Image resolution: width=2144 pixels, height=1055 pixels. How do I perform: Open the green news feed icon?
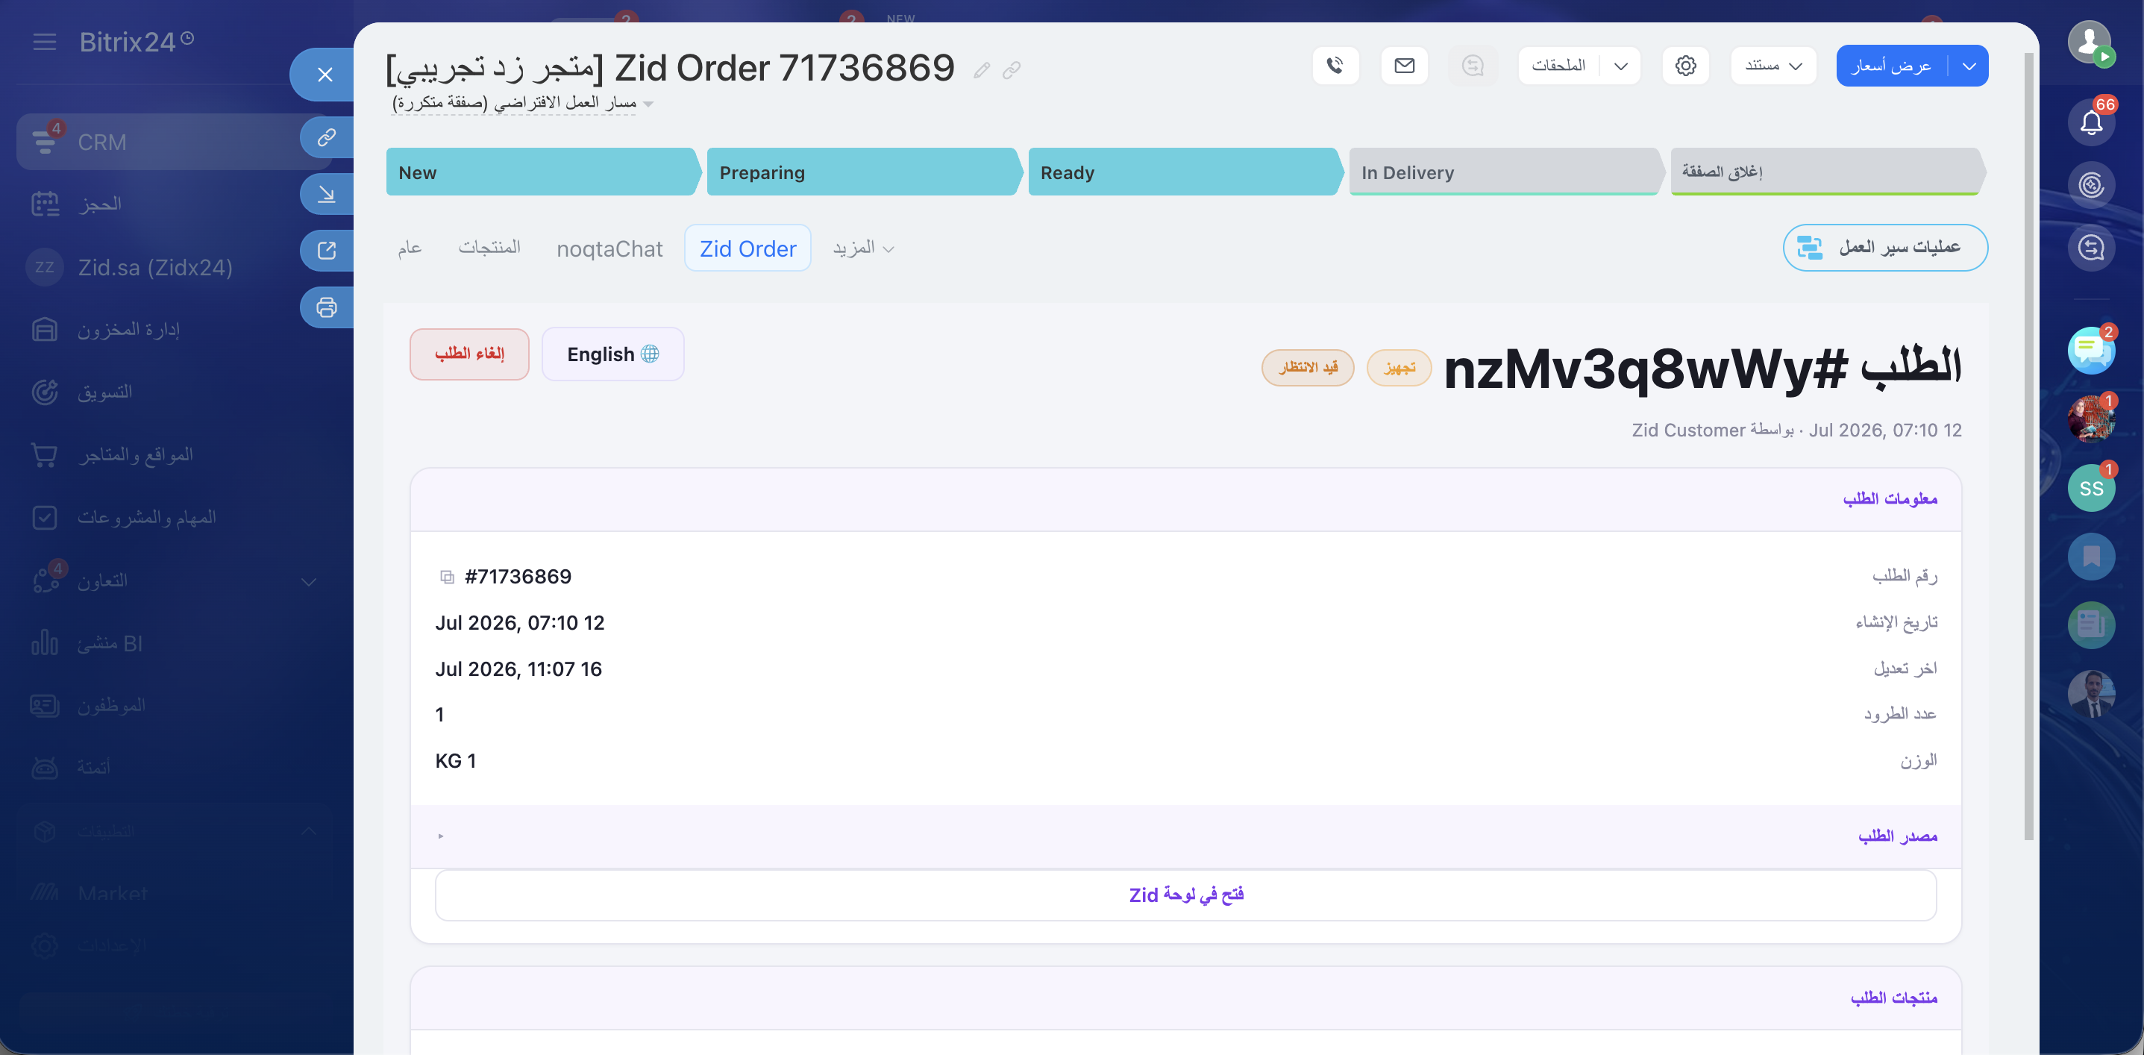(2091, 624)
